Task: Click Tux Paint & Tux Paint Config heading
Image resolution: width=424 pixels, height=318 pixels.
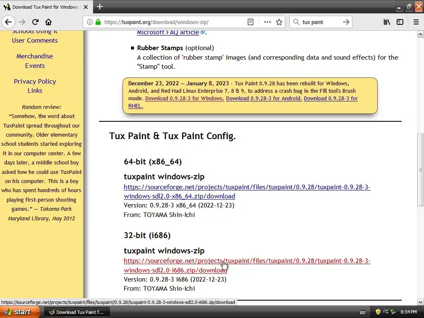Action: coord(172,136)
